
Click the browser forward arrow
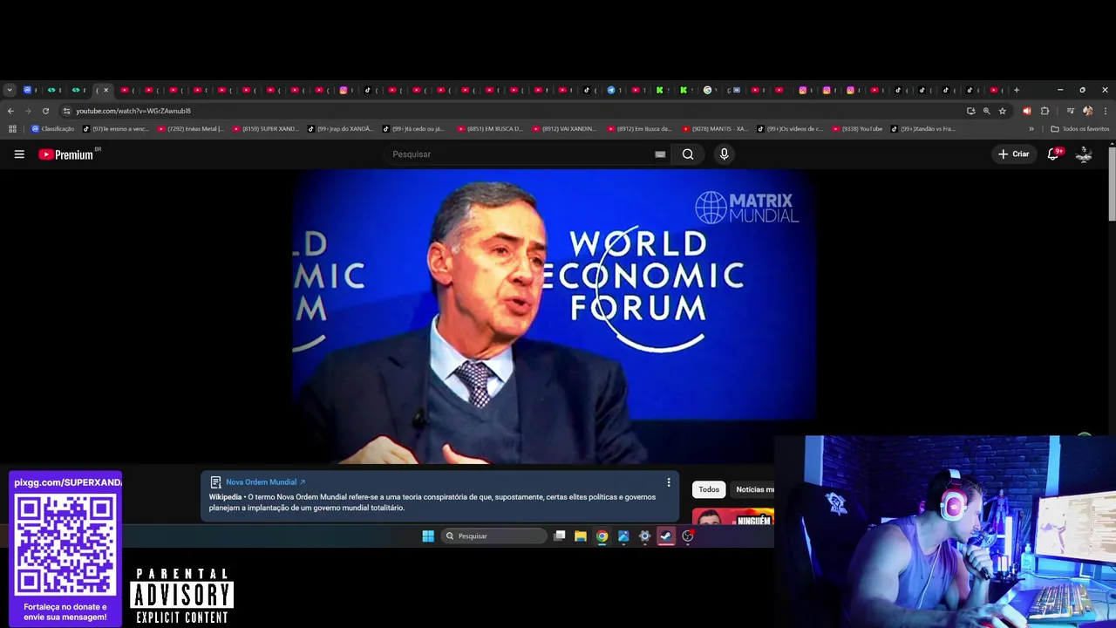click(28, 111)
